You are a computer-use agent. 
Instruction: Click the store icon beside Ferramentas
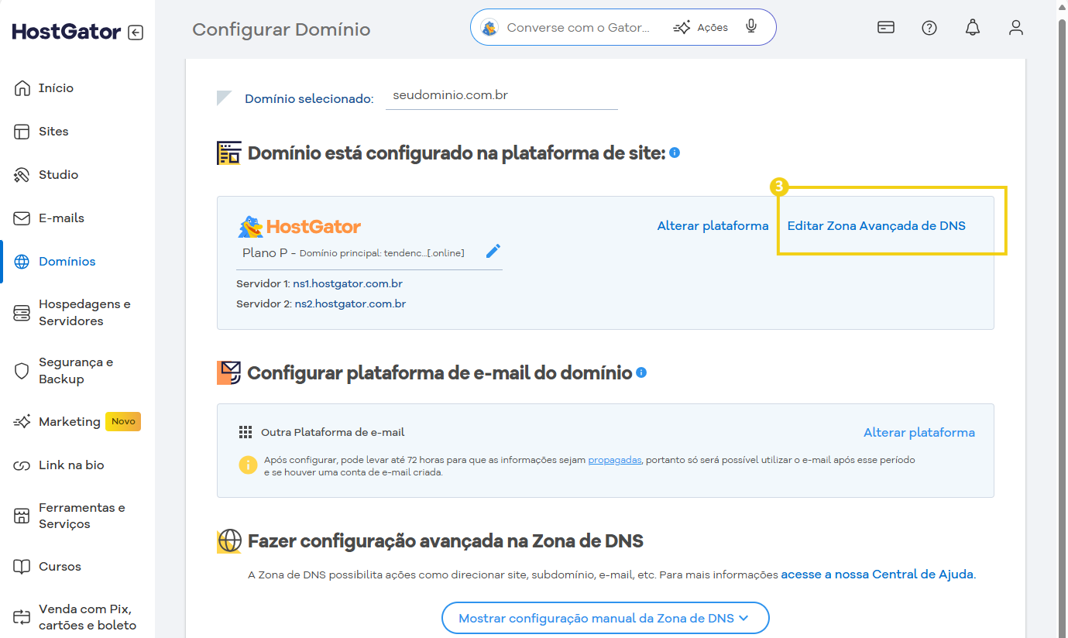[22, 516]
